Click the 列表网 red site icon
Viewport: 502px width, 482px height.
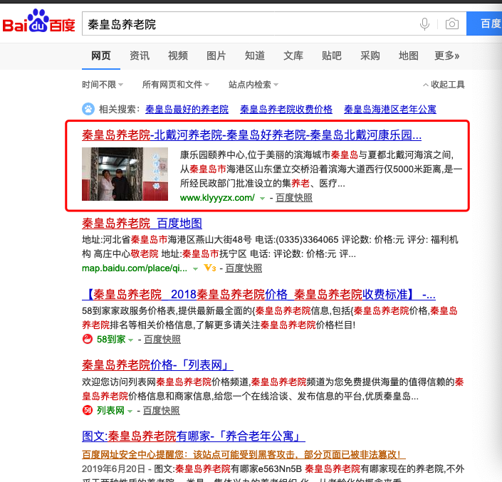coord(88,410)
